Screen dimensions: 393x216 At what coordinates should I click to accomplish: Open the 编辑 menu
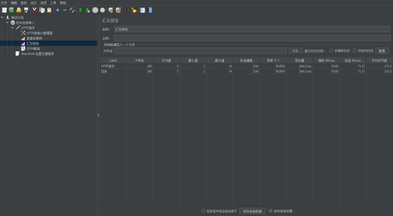coord(14,3)
